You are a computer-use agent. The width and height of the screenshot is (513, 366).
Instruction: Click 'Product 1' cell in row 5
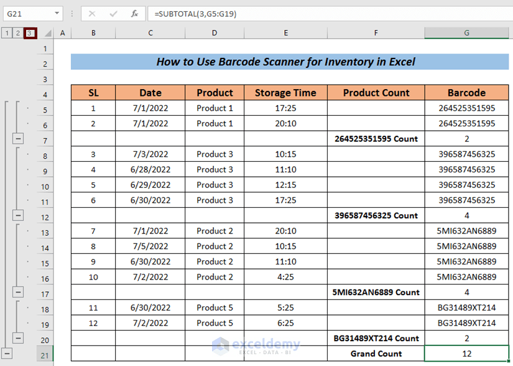click(215, 108)
